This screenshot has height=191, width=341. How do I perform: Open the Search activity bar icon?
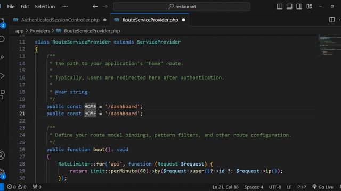(2, 39)
